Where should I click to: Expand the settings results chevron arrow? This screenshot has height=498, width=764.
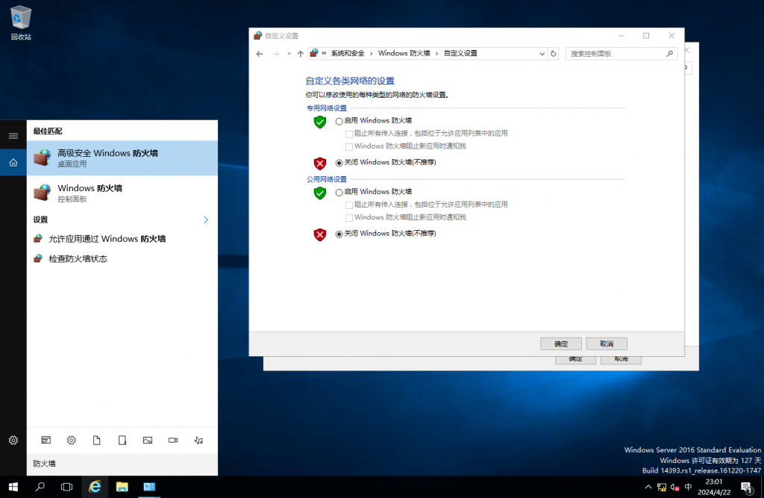[x=206, y=220]
